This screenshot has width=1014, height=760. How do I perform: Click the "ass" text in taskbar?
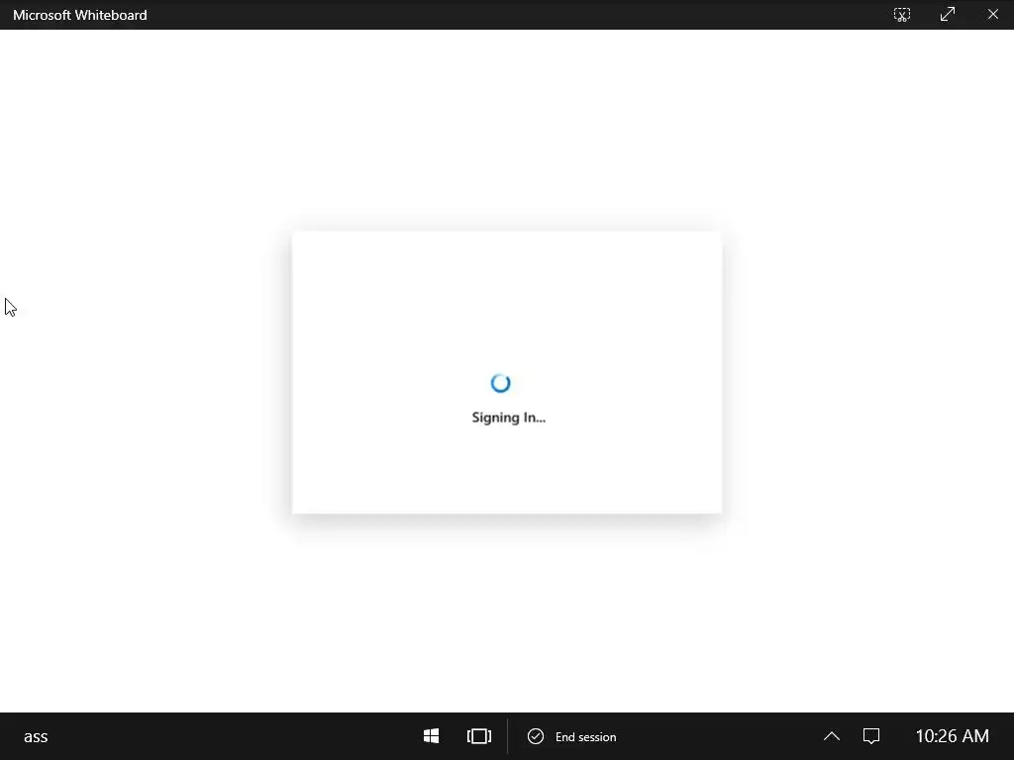(36, 736)
